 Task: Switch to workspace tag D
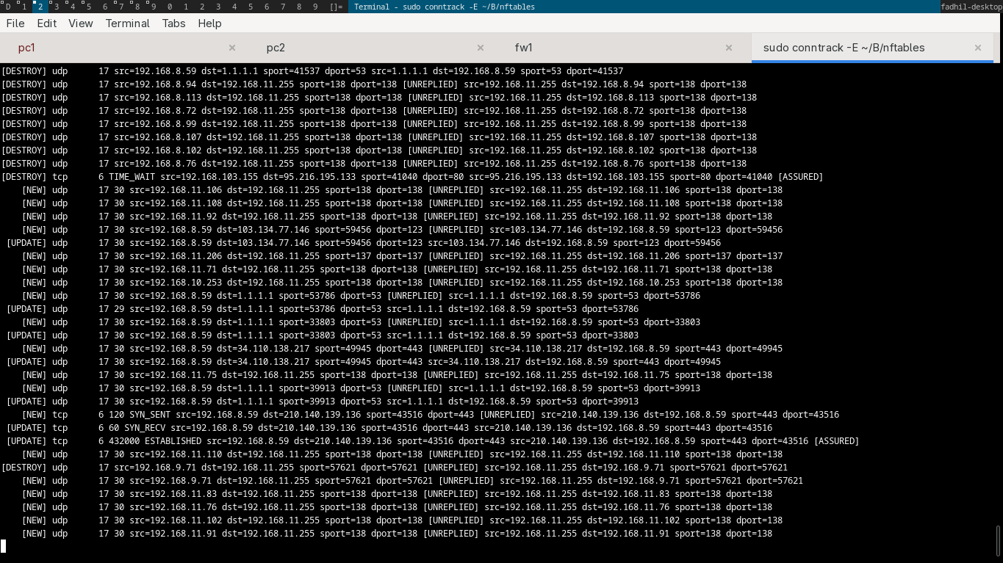tap(8, 7)
